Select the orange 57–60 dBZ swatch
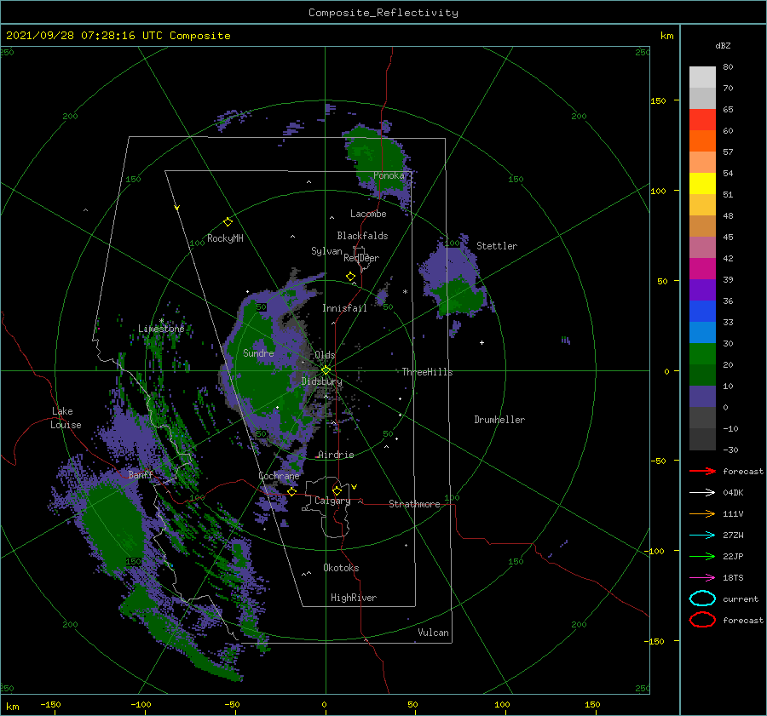 tap(702, 141)
